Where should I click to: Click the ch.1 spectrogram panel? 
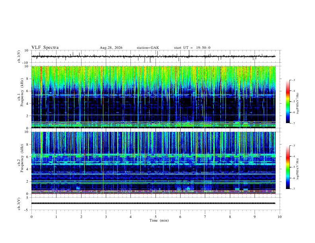pyautogui.click(x=154, y=97)
